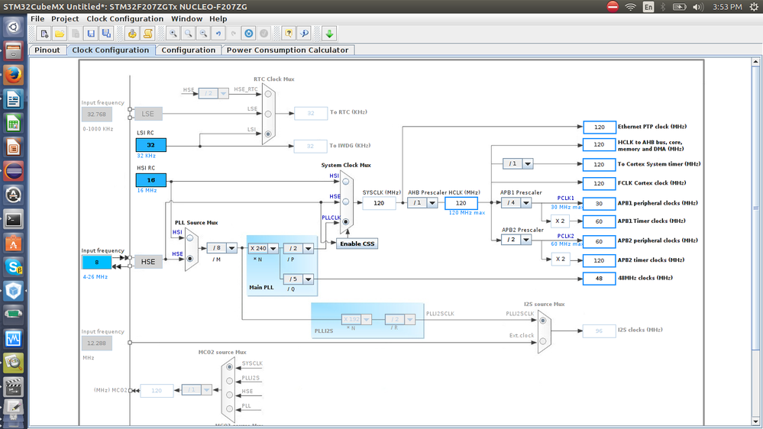Reset clock configuration with blue circular icon
This screenshot has height=429, width=763.
(249, 34)
